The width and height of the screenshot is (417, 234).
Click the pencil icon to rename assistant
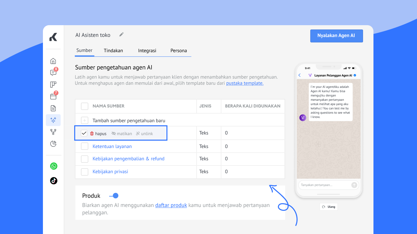coord(121,35)
